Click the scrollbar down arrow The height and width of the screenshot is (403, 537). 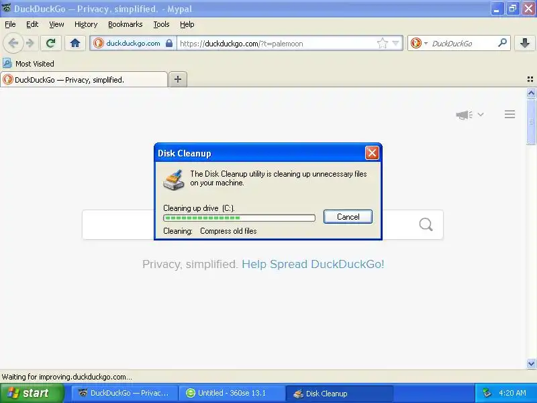[x=531, y=363]
